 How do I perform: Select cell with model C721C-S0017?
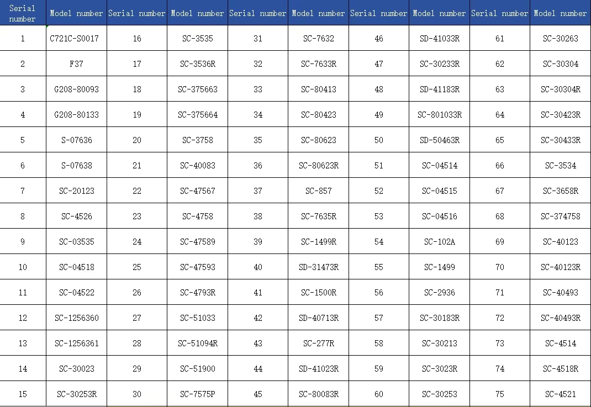77,38
